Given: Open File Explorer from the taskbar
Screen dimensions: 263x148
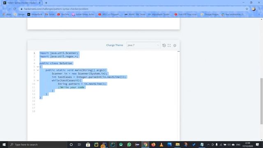Looking at the screenshot, I should tap(178, 144).
